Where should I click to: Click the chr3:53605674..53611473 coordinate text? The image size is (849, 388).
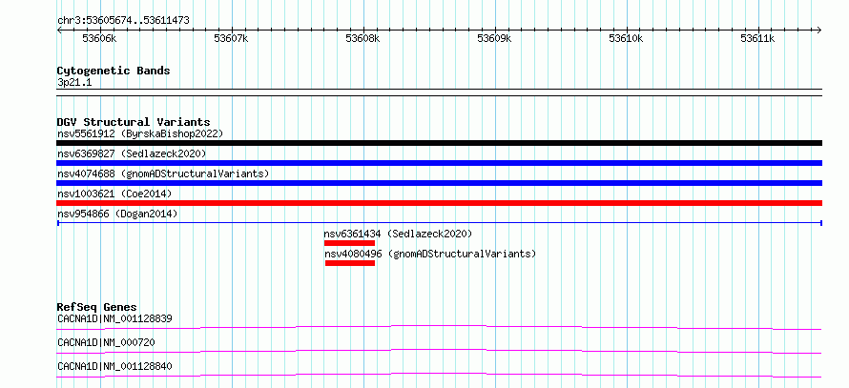coord(123,21)
